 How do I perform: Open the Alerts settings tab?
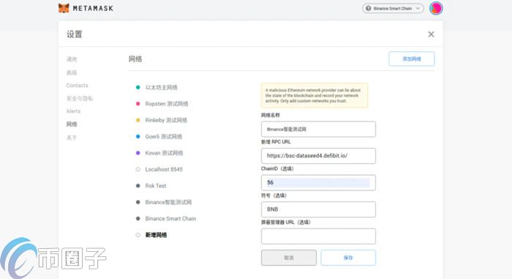coord(73,111)
